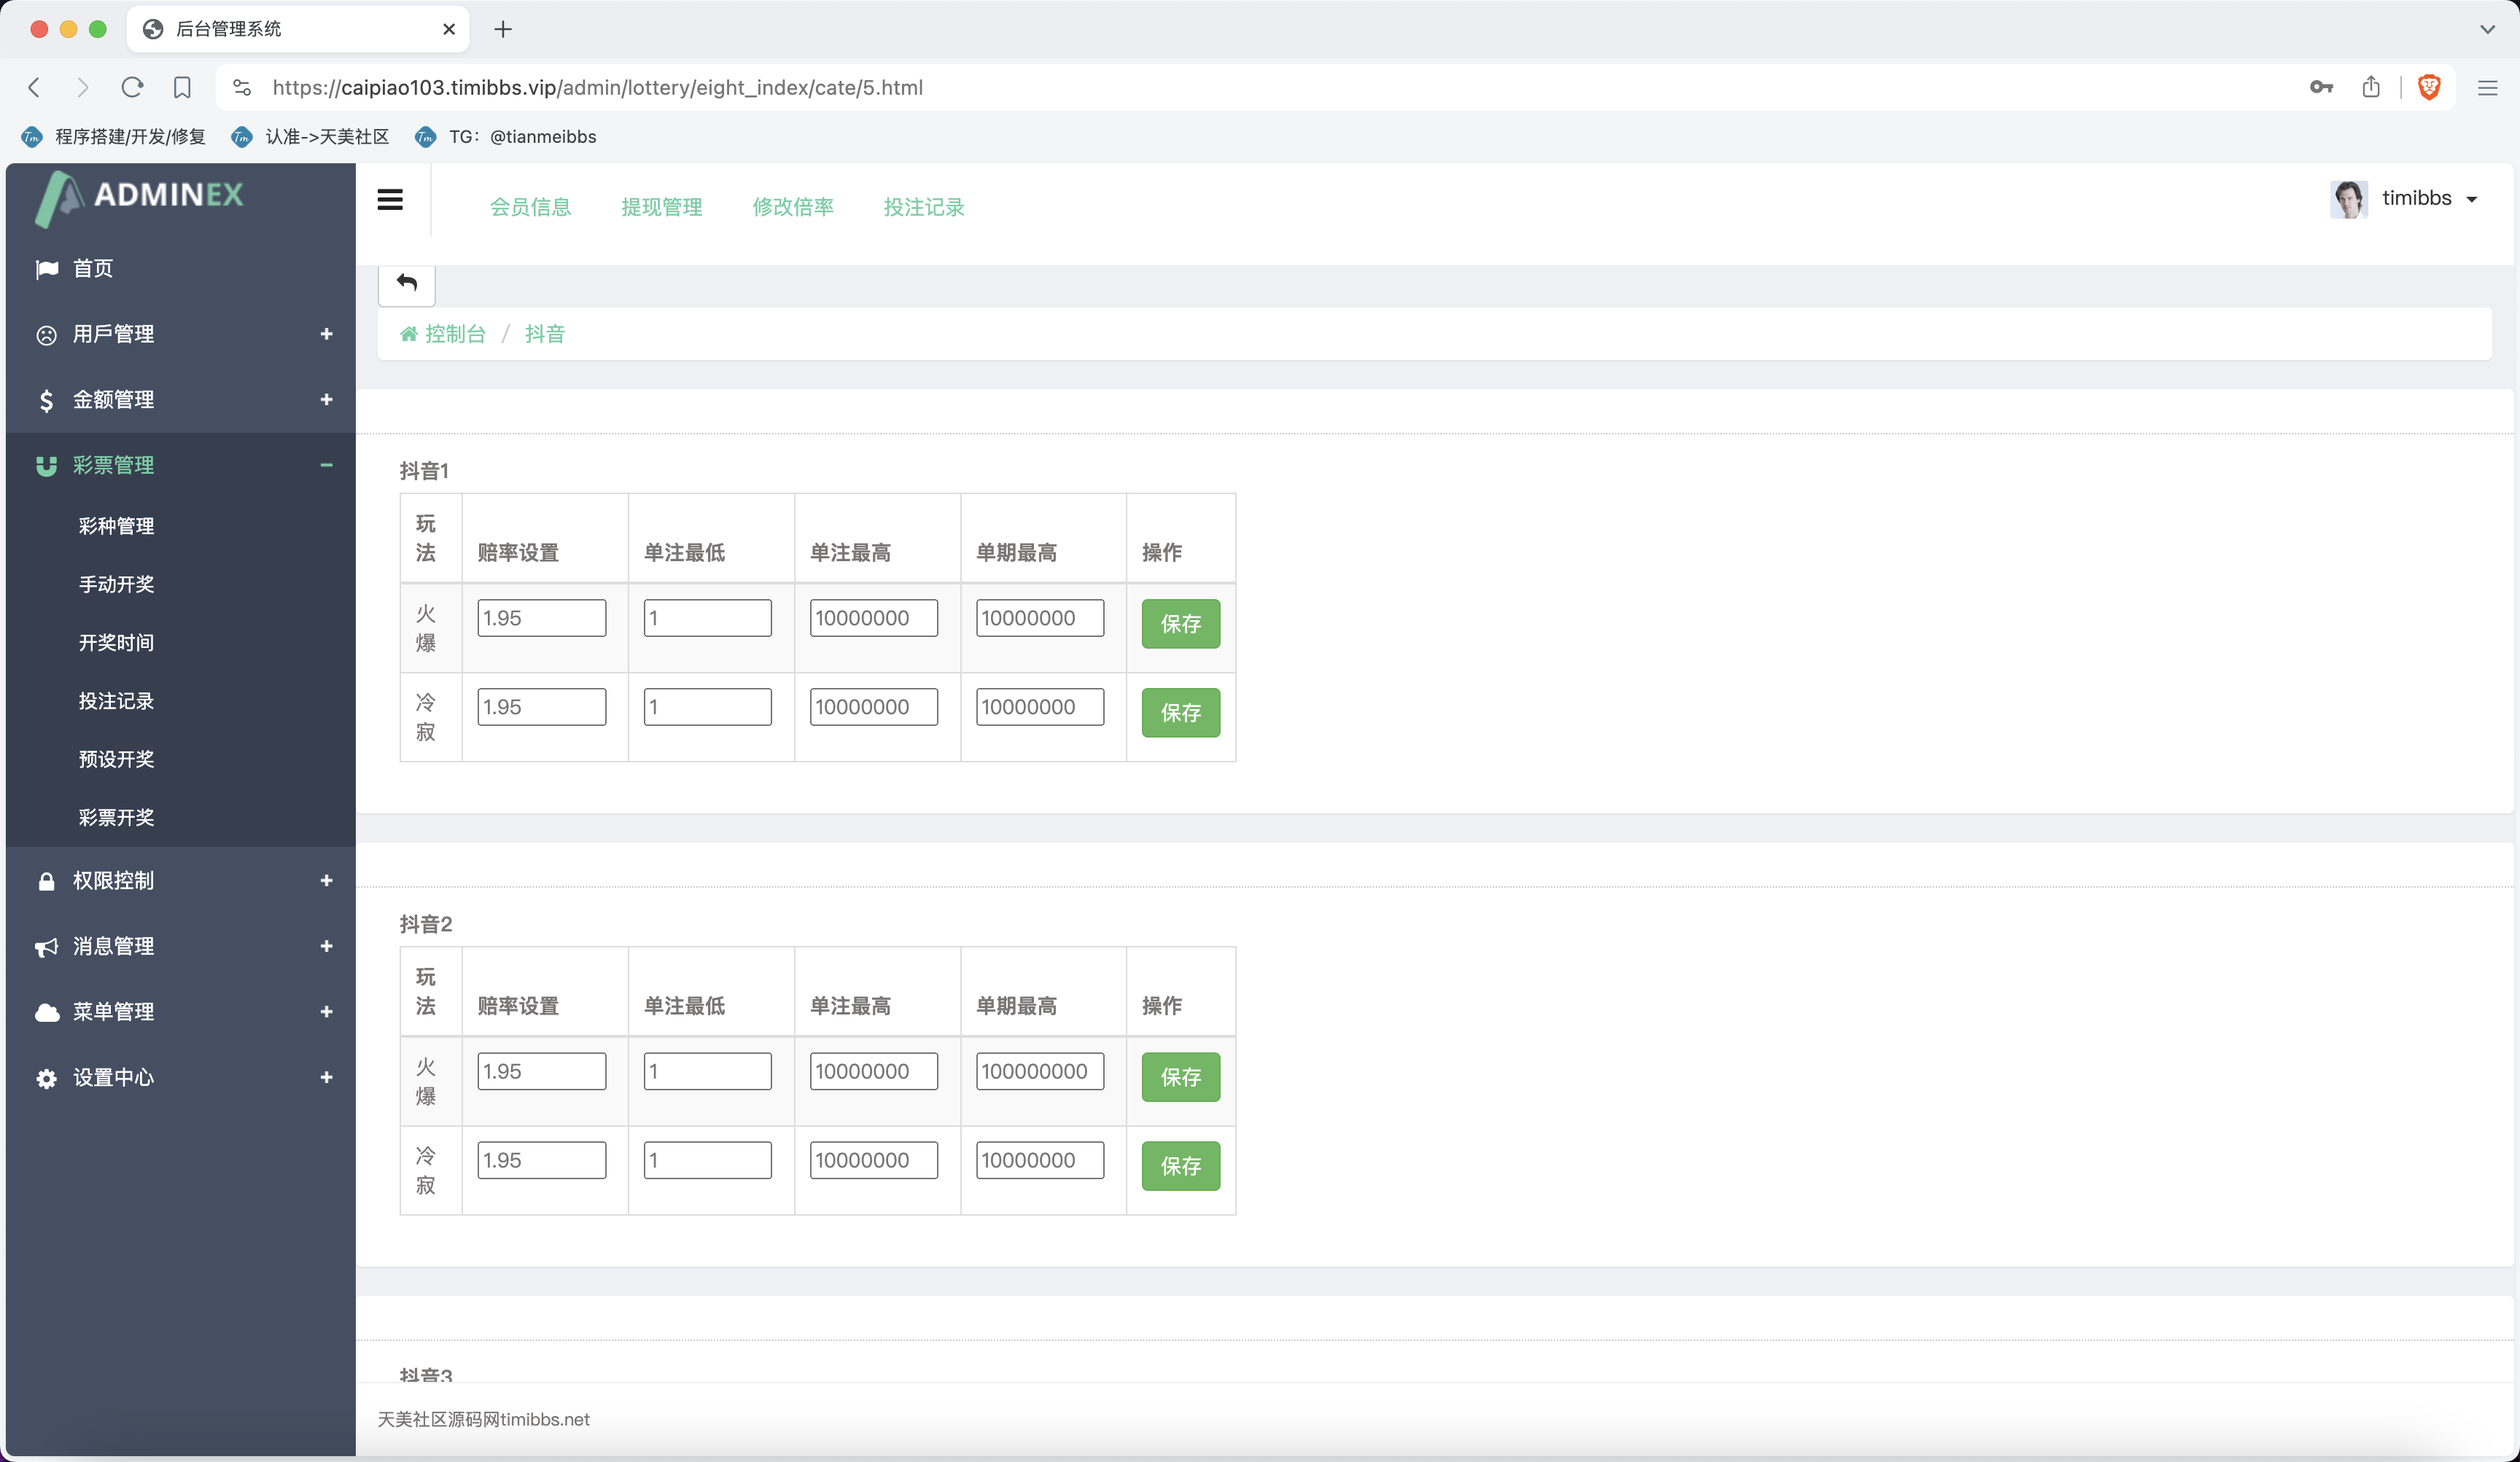Click the password key icon in address bar
The width and height of the screenshot is (2520, 1462).
[x=2320, y=88]
